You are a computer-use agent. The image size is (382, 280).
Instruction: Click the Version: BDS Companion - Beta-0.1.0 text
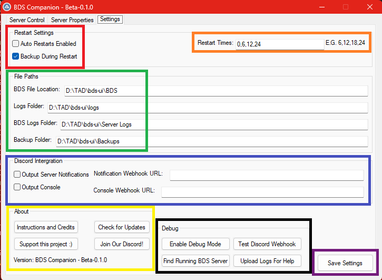(x=60, y=260)
